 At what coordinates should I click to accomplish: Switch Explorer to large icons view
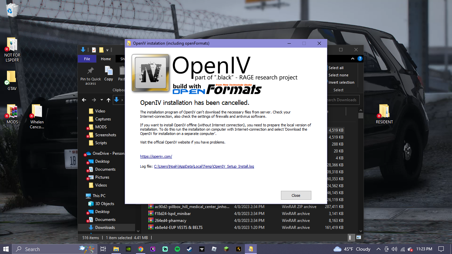point(358,237)
